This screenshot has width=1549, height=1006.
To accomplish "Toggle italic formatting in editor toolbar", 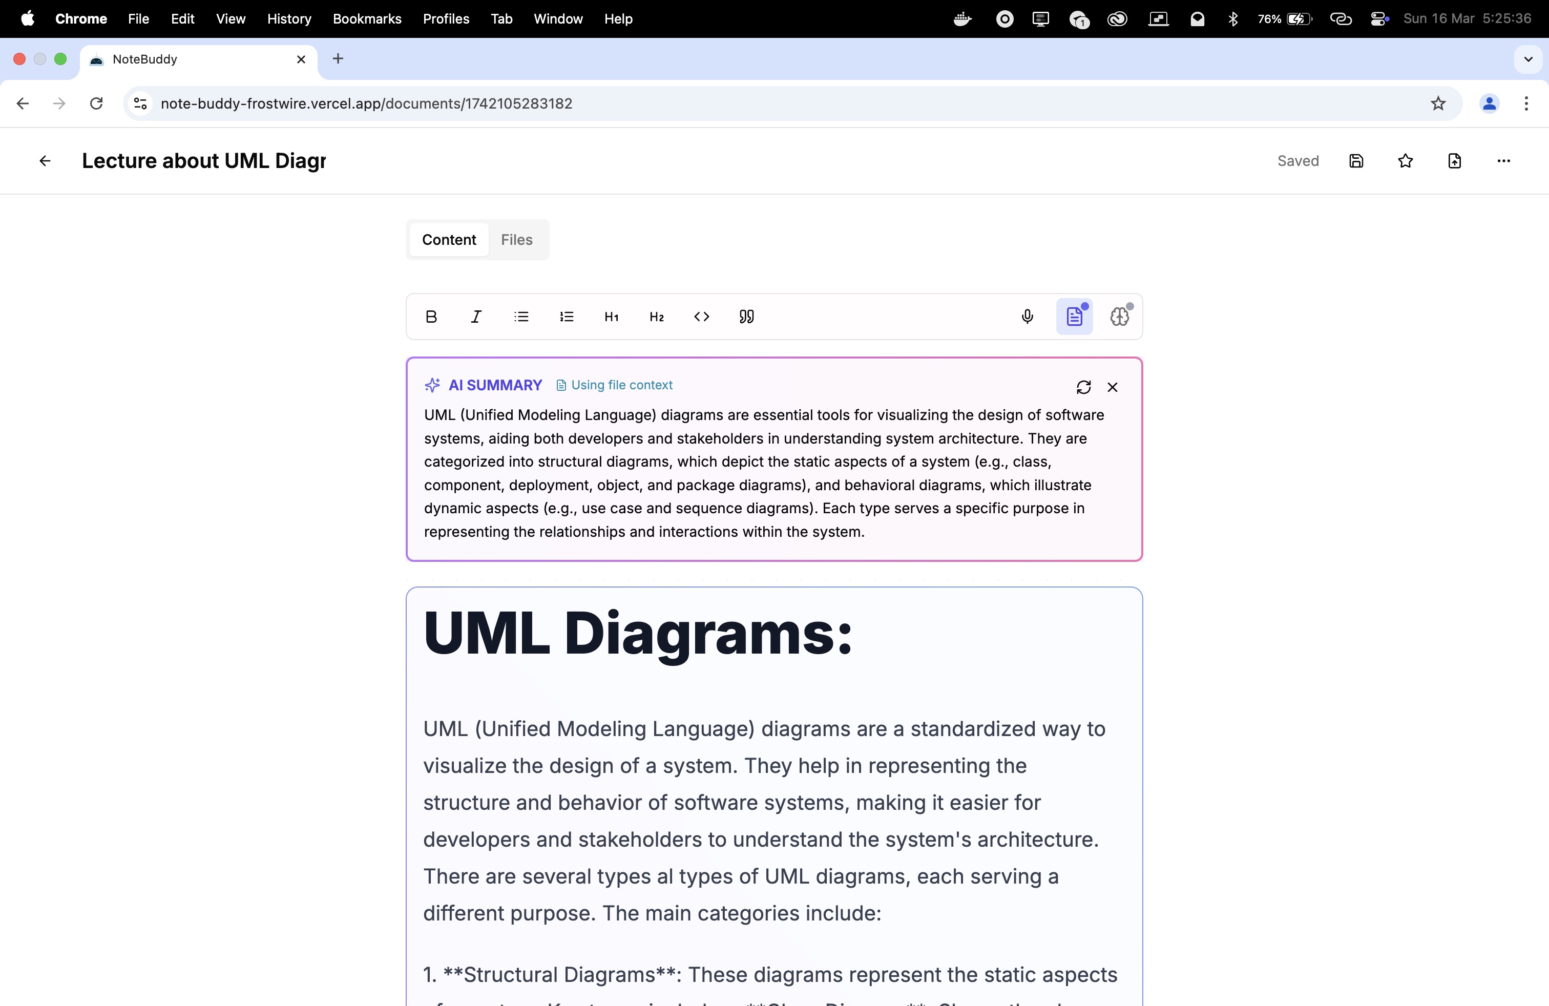I will point(476,317).
